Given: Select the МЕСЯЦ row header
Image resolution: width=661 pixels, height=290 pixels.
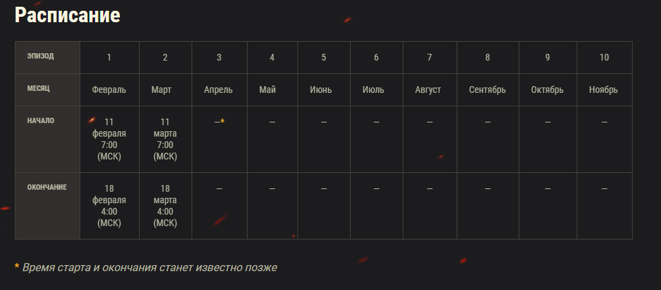Looking at the screenshot, I should [x=47, y=90].
